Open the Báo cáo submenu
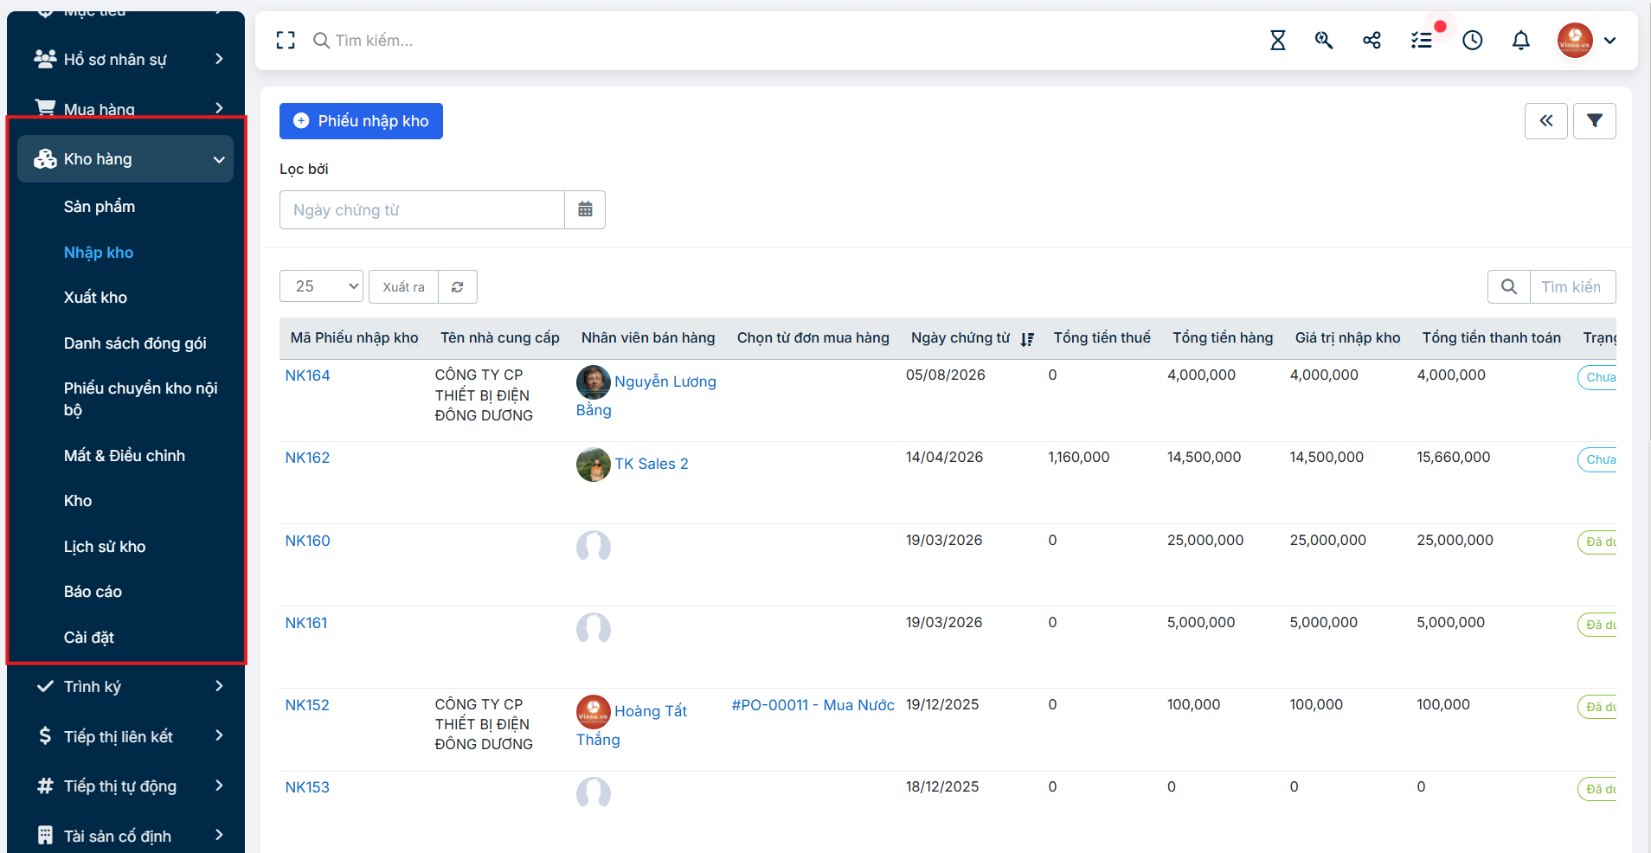This screenshot has height=853, width=1651. tap(93, 592)
